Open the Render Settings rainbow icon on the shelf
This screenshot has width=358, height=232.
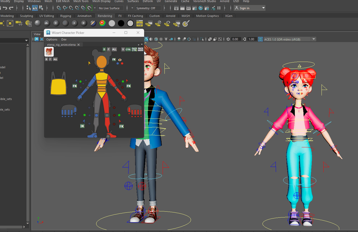[102, 23]
